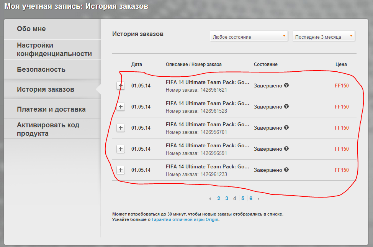This screenshot has height=247, width=373.
Task: Go to page 5 of orders
Action: (x=243, y=198)
